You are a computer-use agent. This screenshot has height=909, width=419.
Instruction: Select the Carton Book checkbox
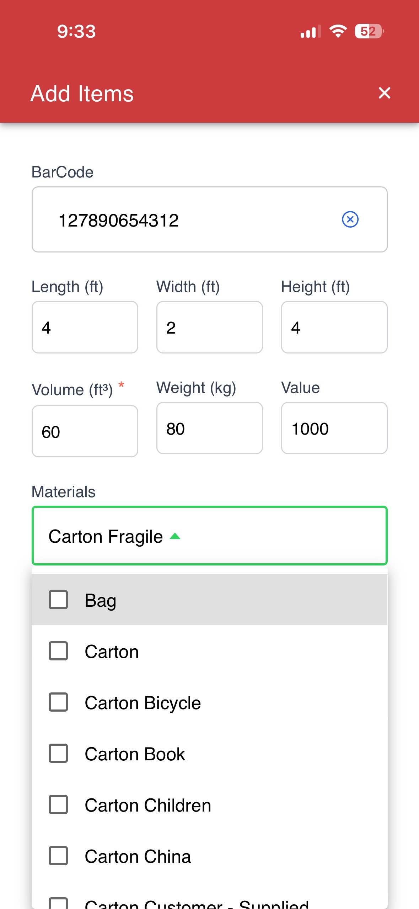(x=58, y=753)
